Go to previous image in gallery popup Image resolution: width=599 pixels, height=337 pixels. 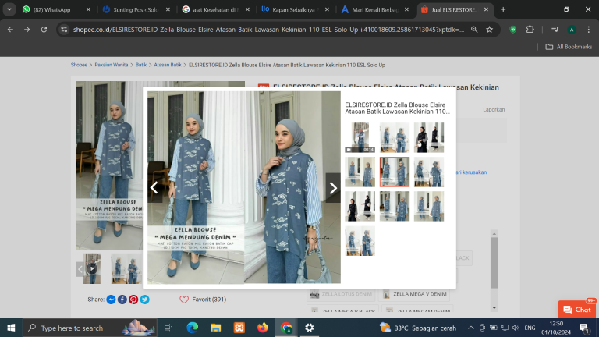click(154, 187)
